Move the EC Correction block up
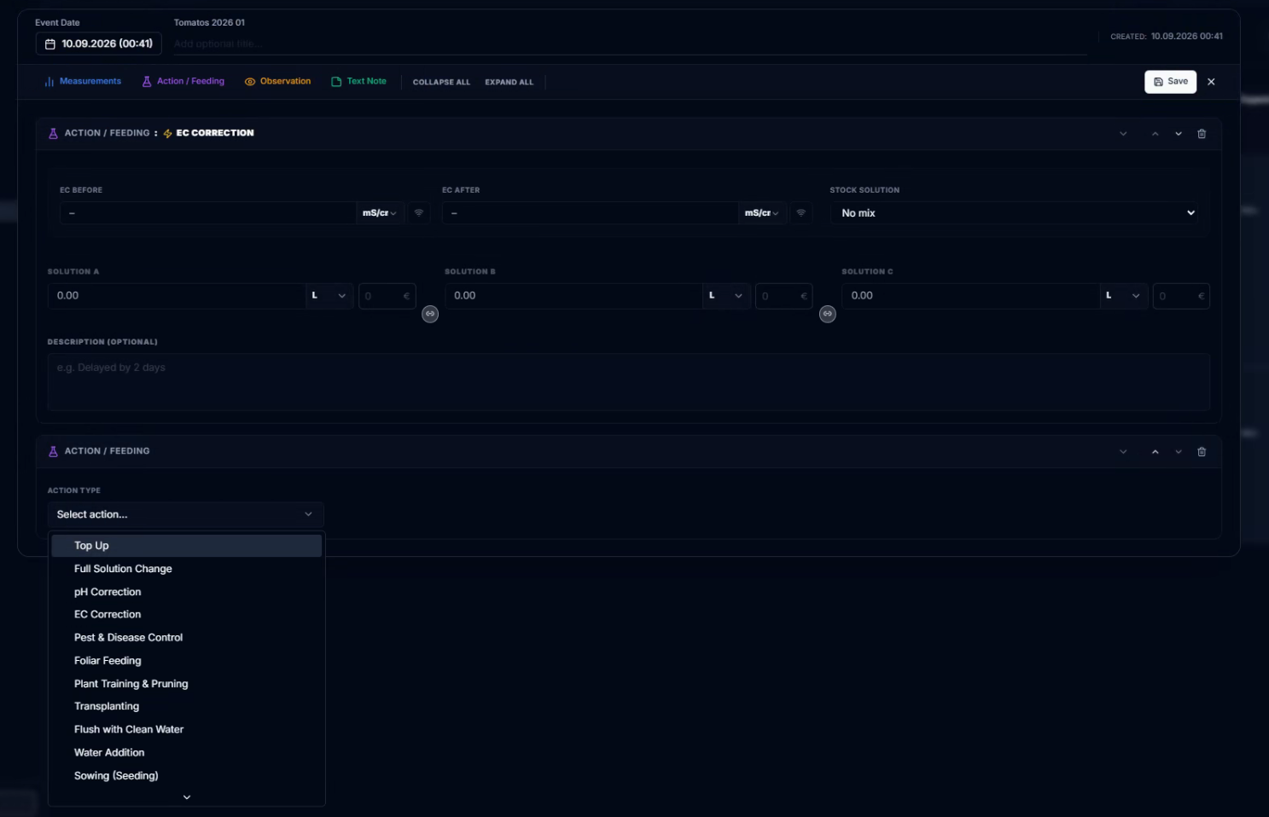 tap(1155, 134)
